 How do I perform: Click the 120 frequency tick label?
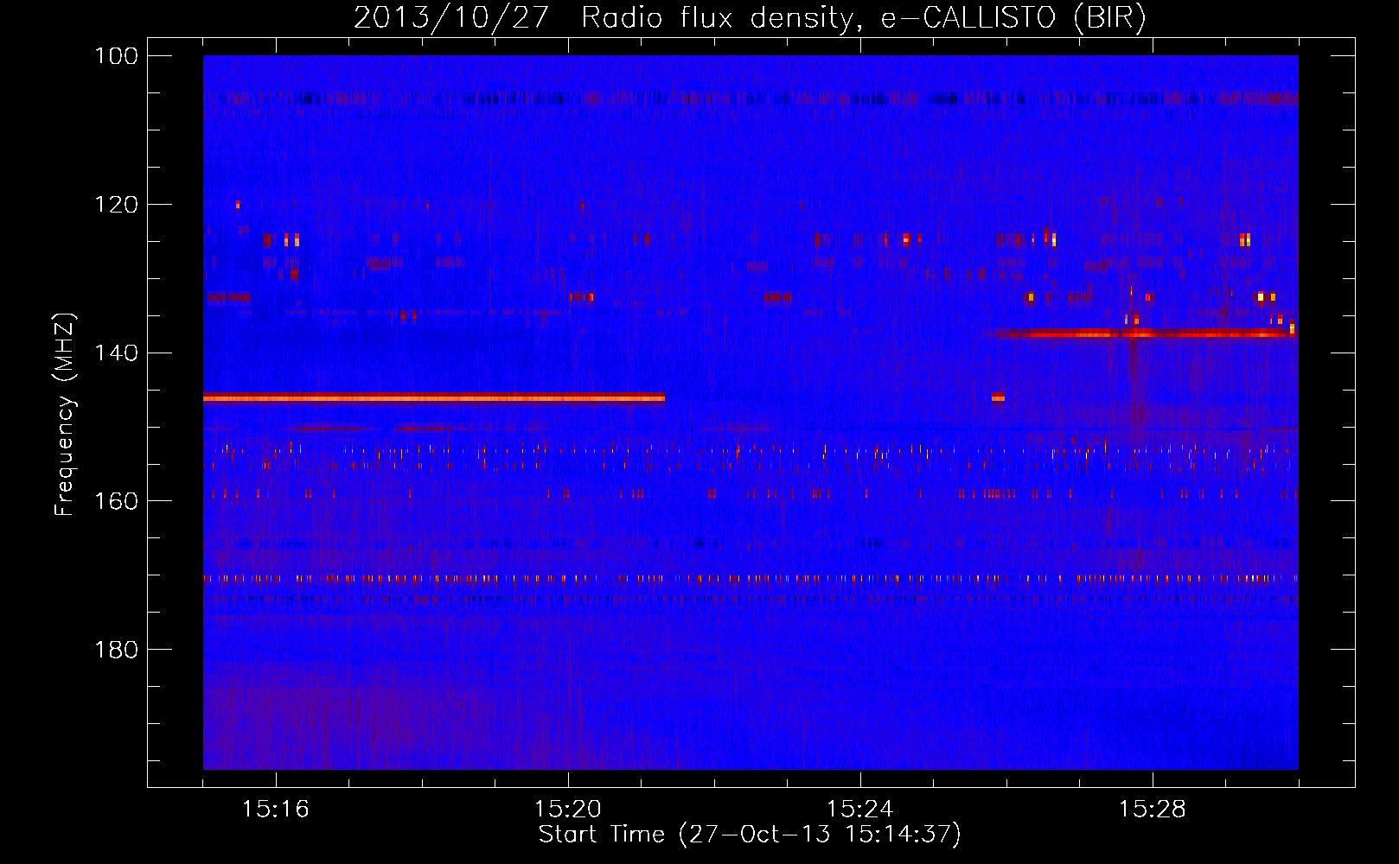pyautogui.click(x=116, y=205)
